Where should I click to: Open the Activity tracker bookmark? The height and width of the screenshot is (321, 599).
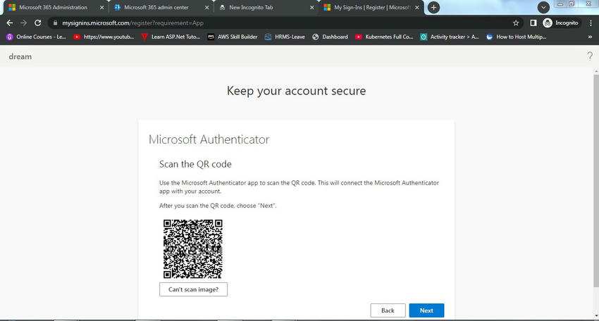click(450, 37)
